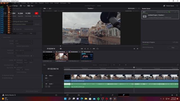Go to project manager home icon
This screenshot has height=101, width=180.
tap(172, 95)
